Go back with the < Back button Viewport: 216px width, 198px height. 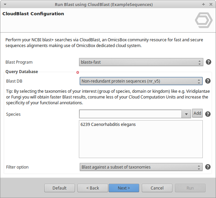pyautogui.click(x=92, y=188)
